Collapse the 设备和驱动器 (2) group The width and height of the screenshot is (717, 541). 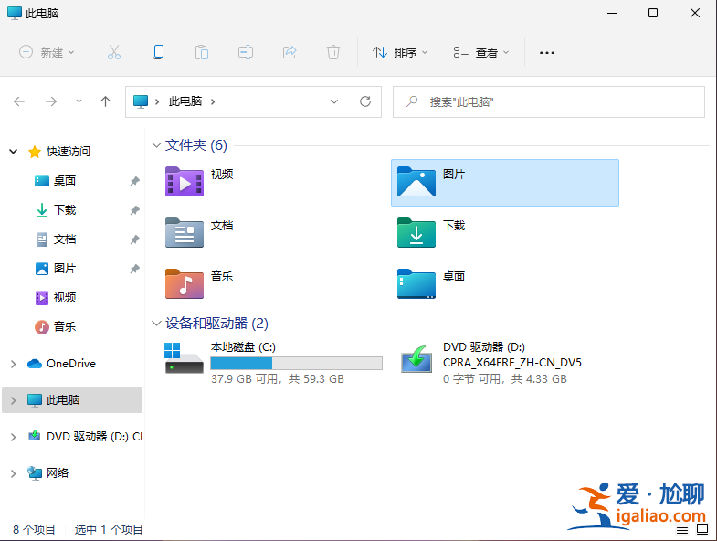(156, 324)
